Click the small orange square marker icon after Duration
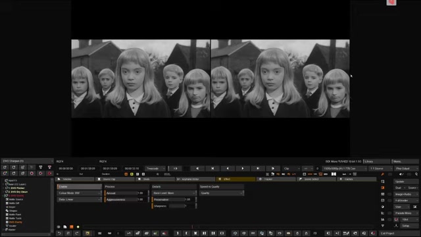This screenshot has width=421, height=237. coord(126,174)
